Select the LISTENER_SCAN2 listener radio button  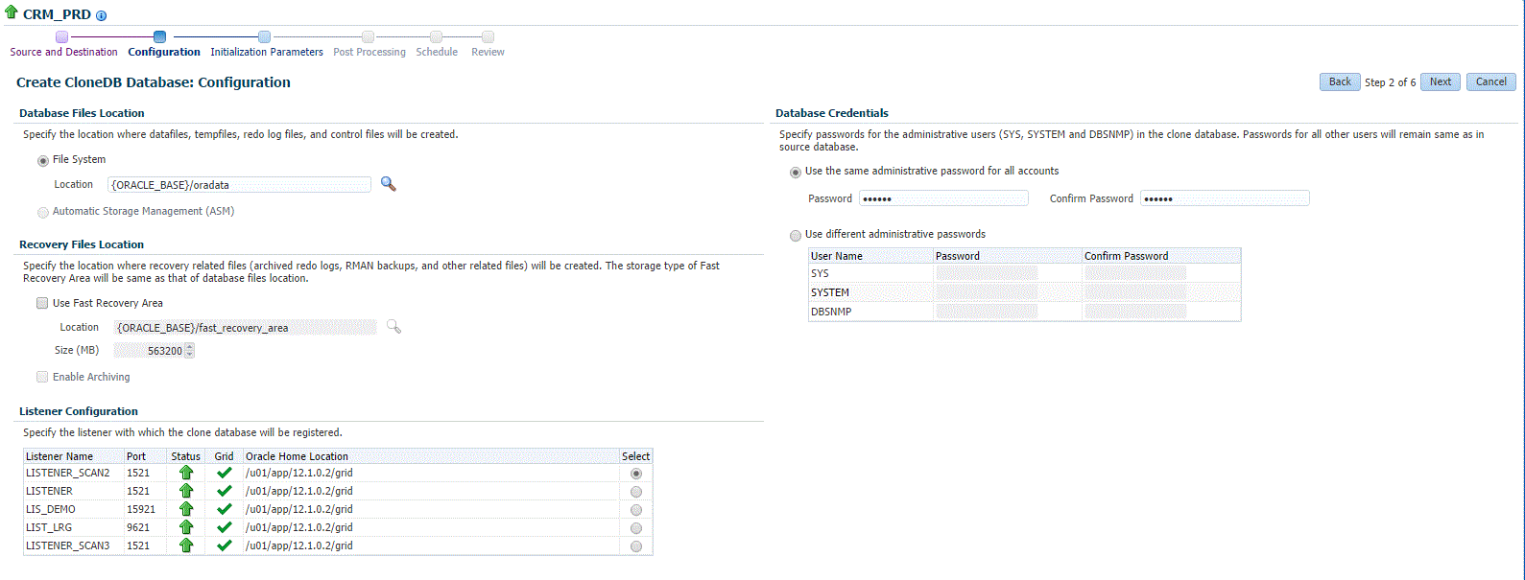point(636,474)
